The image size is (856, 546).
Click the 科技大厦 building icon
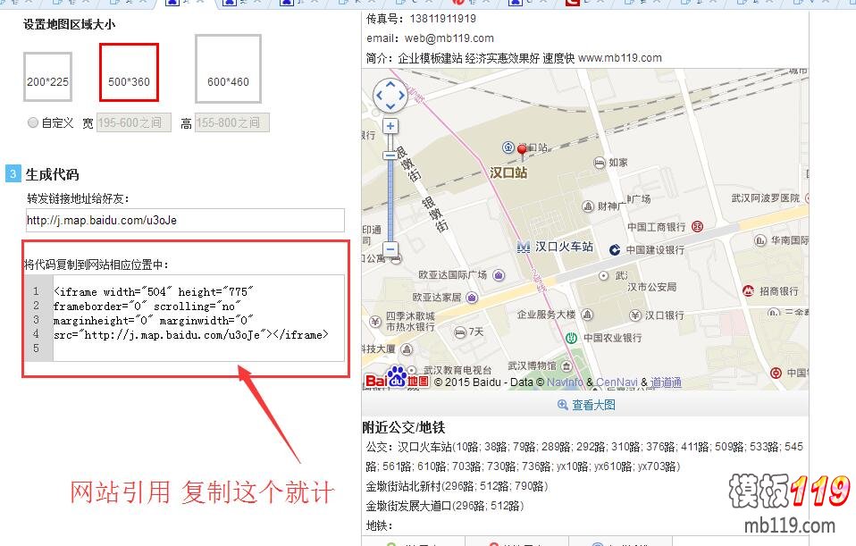click(407, 349)
